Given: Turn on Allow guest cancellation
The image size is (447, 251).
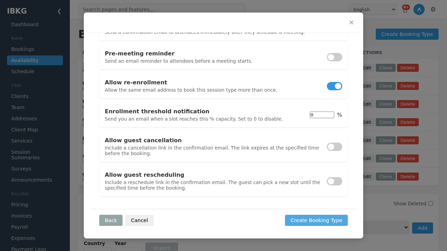Looking at the screenshot, I should (335, 147).
